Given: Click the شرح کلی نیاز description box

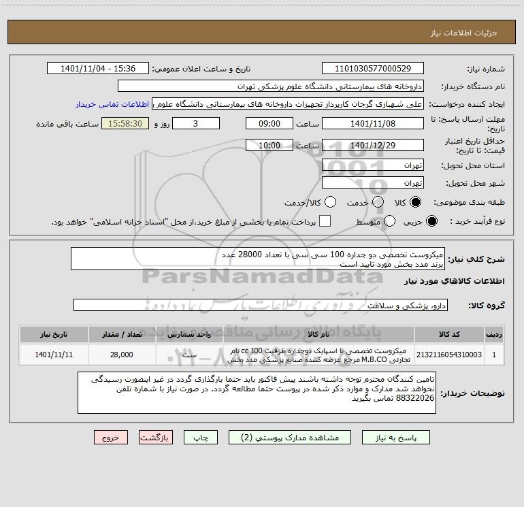Looking at the screenshot, I should [x=258, y=259].
